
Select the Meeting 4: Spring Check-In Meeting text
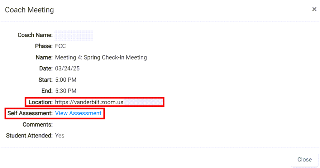tap(101, 57)
